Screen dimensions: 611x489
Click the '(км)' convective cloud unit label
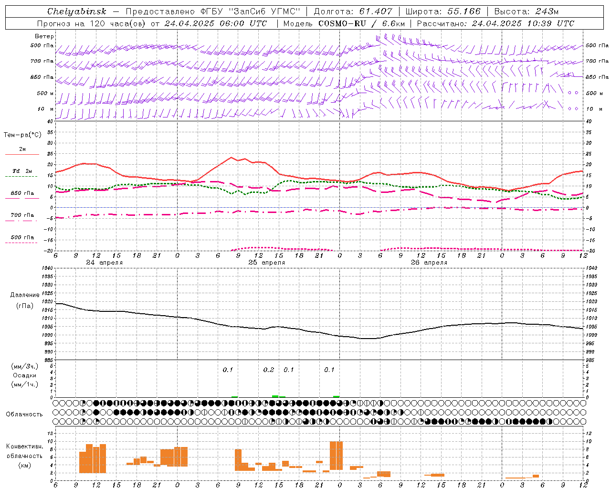(x=24, y=465)
